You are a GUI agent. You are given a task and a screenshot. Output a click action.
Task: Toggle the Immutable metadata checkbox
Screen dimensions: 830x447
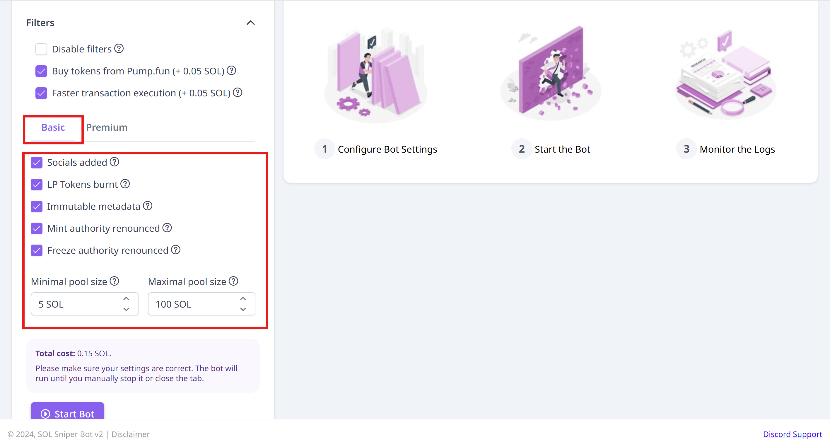[x=37, y=207]
